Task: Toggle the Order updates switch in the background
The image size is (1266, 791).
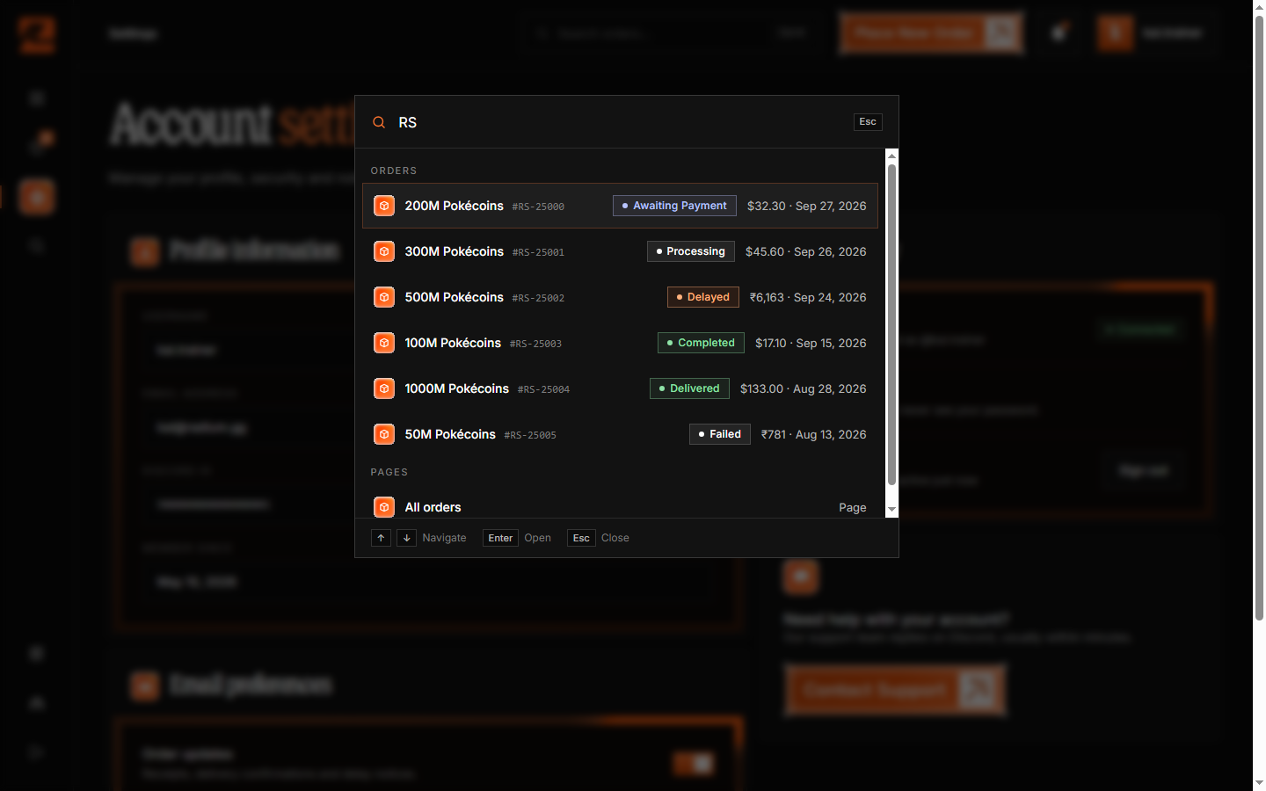Action: (x=694, y=764)
